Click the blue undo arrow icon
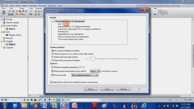 pyautogui.click(x=31, y=14)
